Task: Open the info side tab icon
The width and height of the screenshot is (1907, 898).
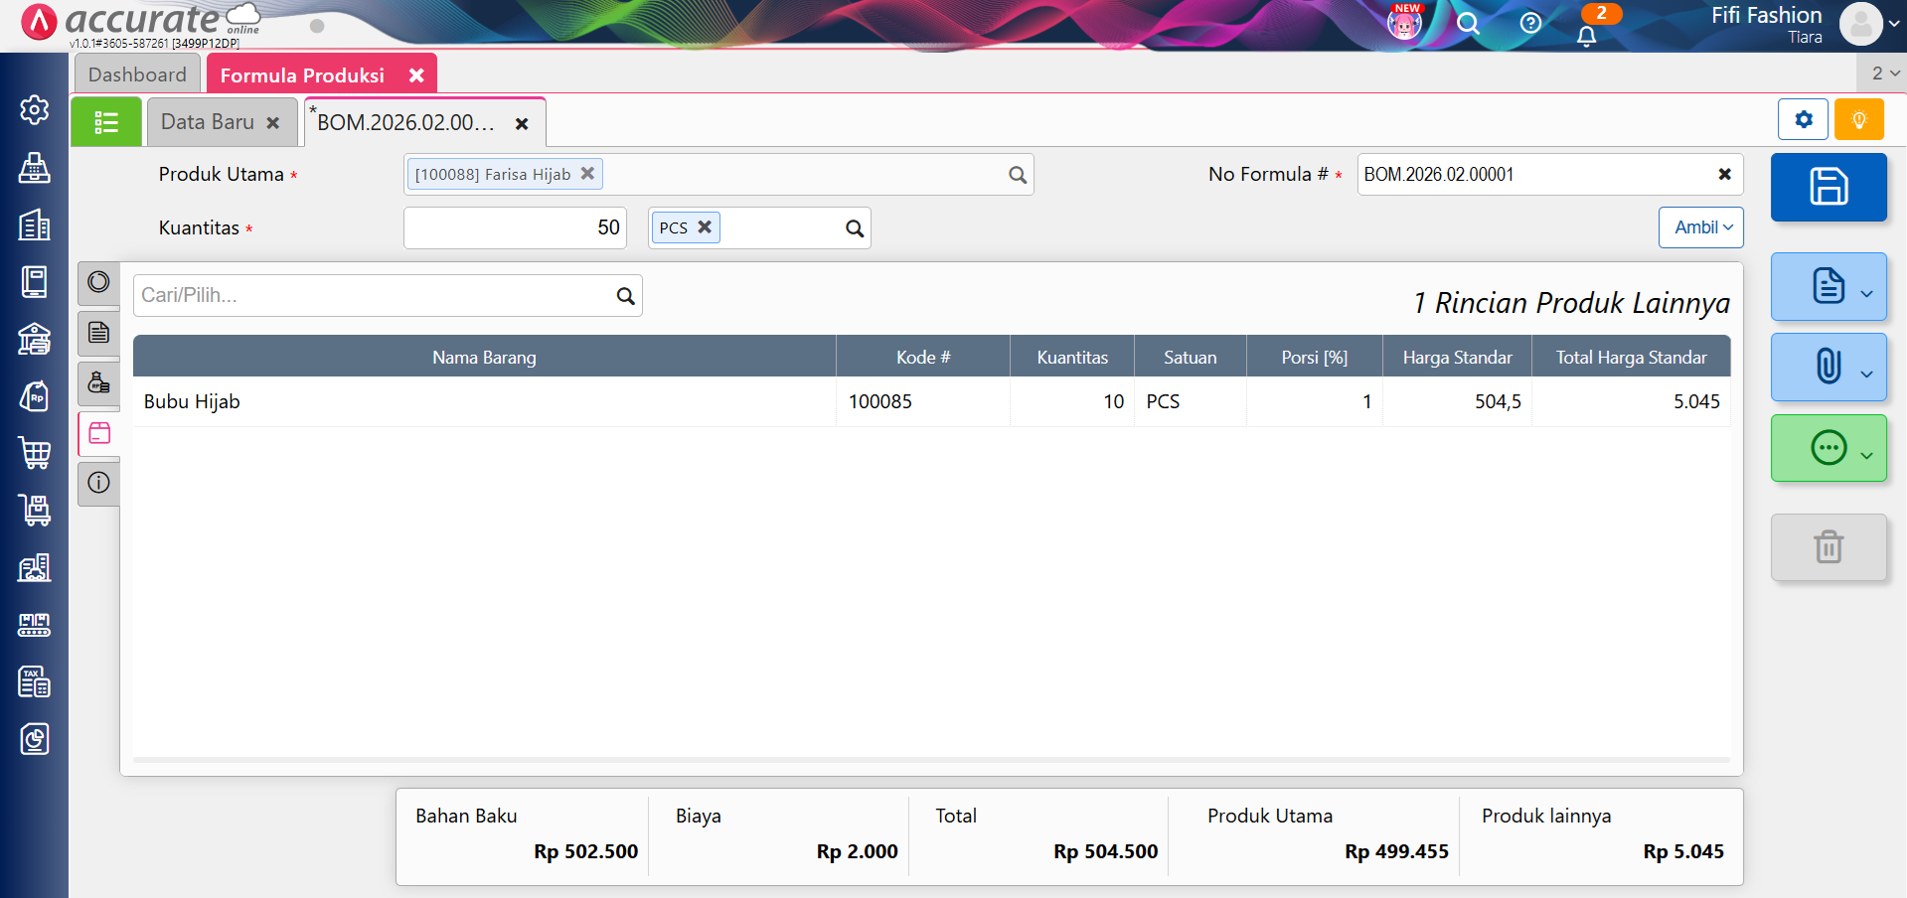Action: coord(98,483)
